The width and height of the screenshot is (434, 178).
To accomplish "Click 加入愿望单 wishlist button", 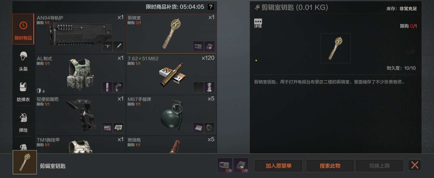I will point(279,166).
